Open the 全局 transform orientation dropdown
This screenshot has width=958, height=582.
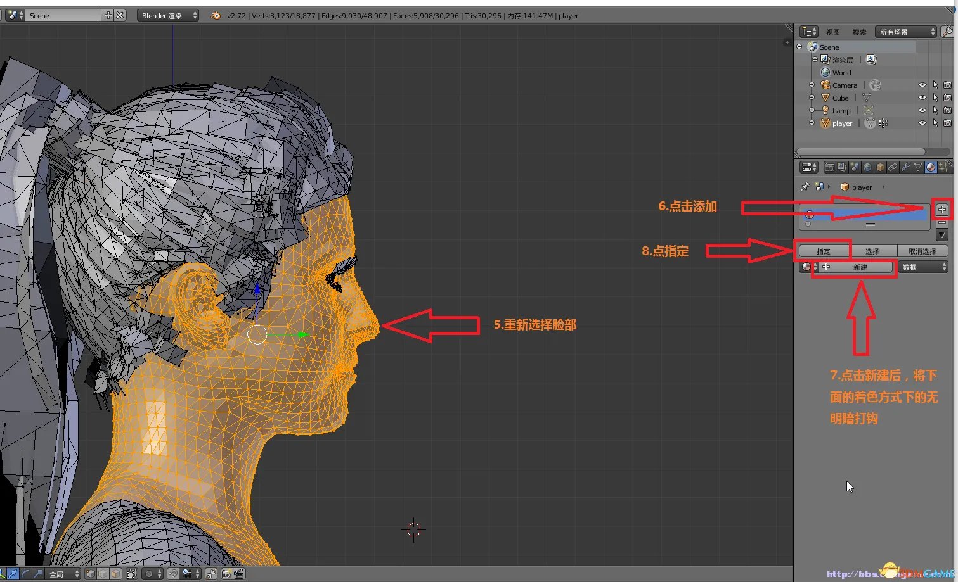tap(63, 574)
